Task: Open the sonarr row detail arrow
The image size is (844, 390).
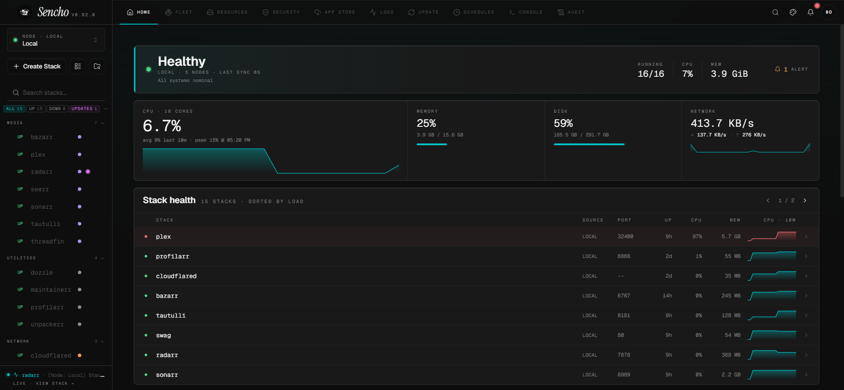Action: pos(806,375)
